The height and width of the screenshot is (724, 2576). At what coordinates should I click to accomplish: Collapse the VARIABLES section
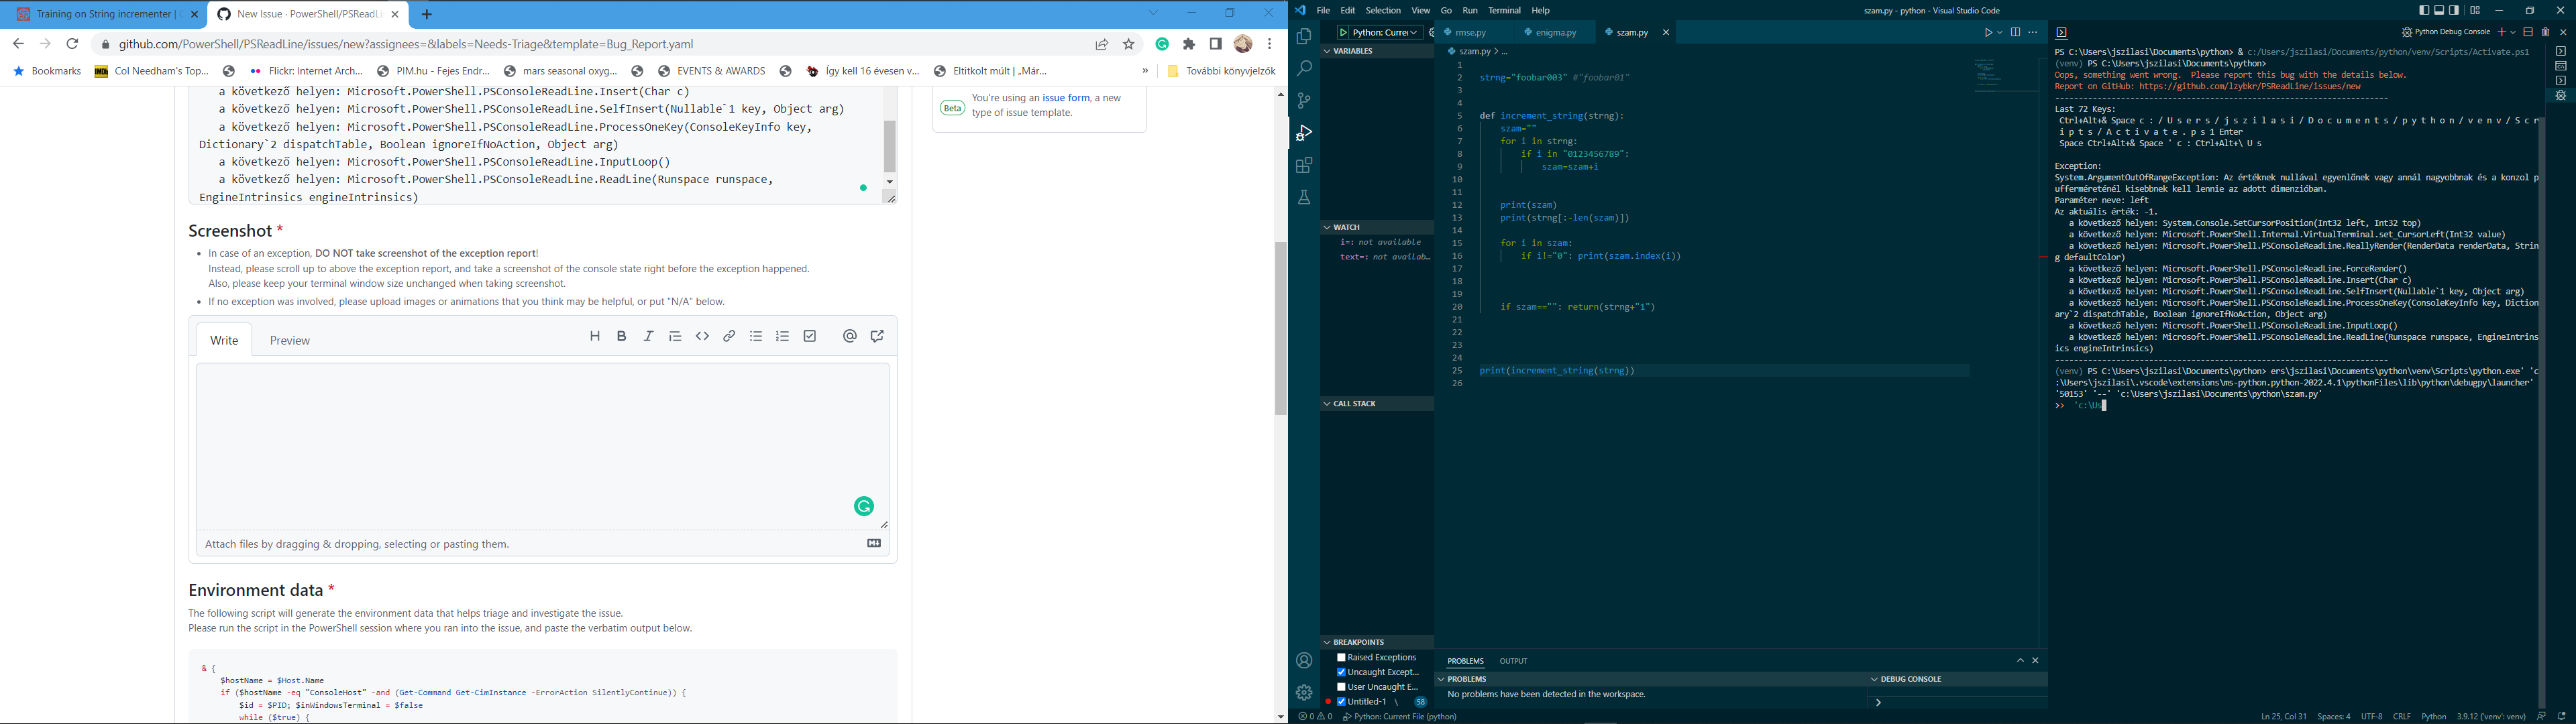1377,51
